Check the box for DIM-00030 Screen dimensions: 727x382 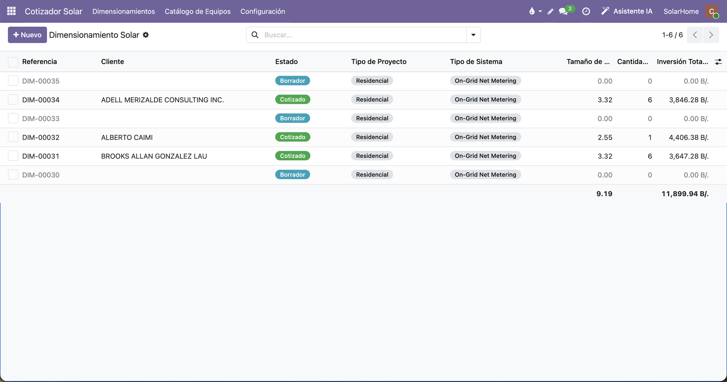(x=13, y=174)
